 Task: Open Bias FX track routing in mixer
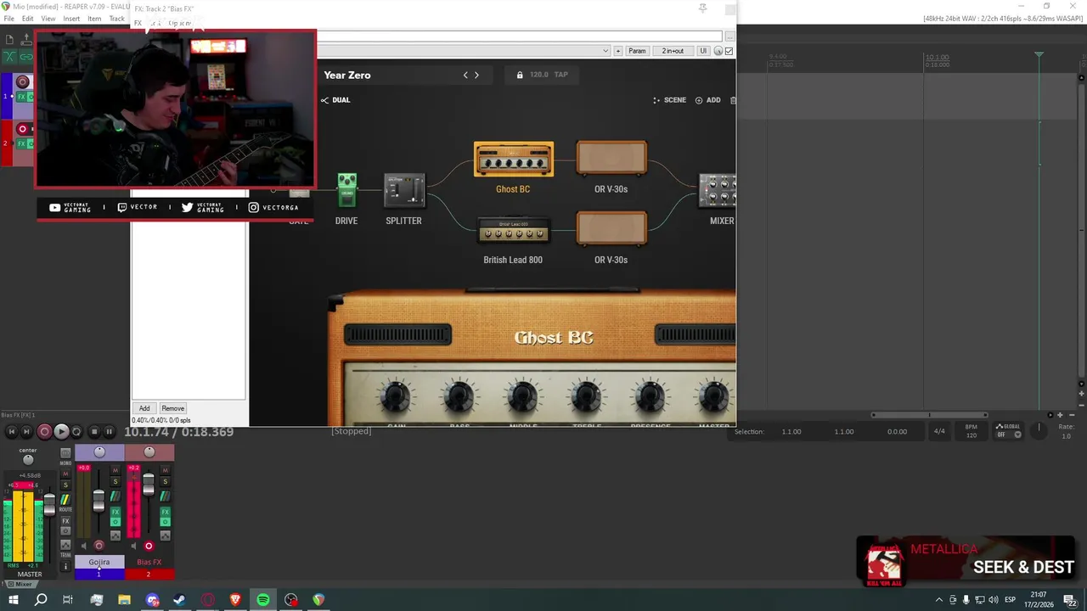click(166, 496)
